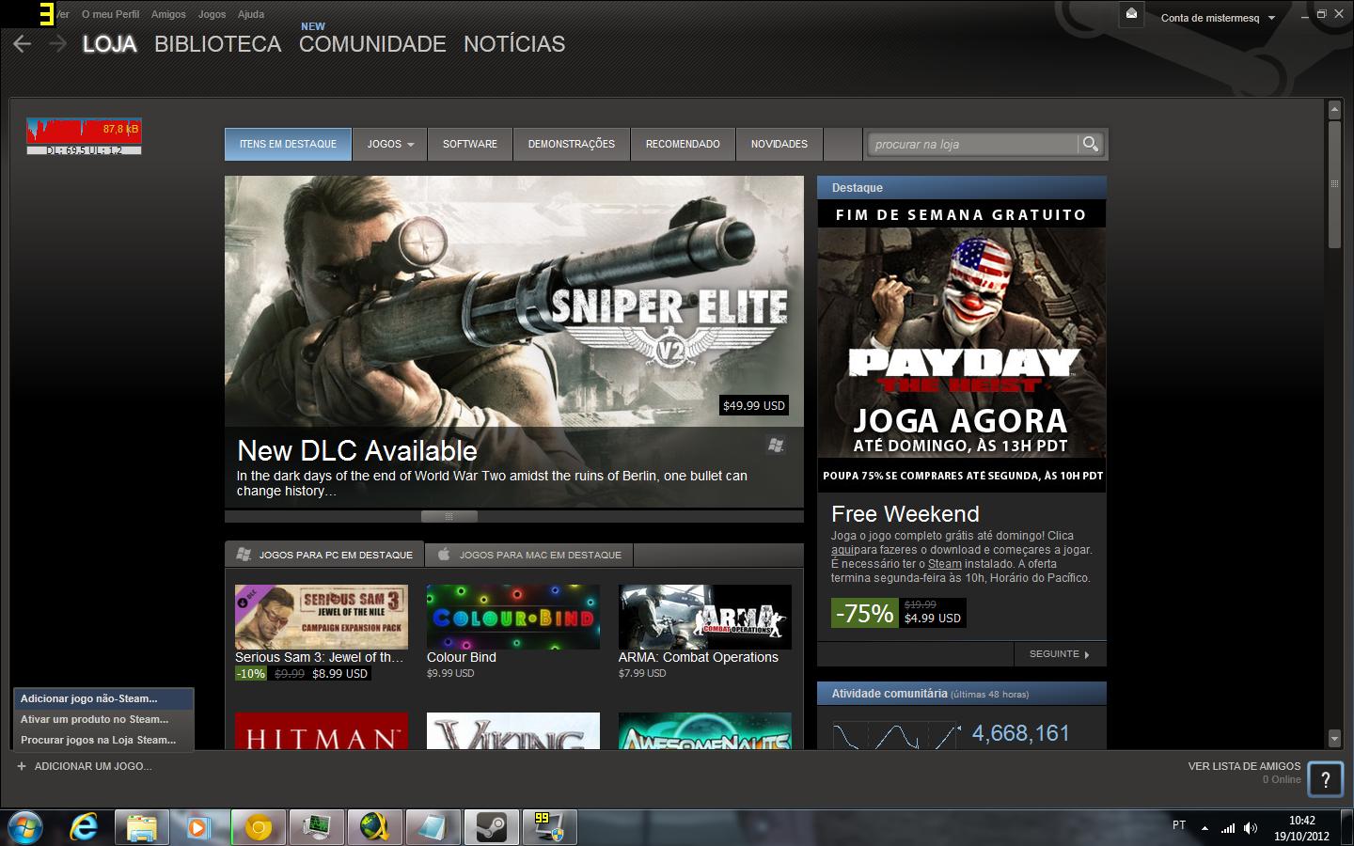Click the -75% $4.99 USD price button
The width and height of the screenshot is (1354, 846).
(x=898, y=613)
